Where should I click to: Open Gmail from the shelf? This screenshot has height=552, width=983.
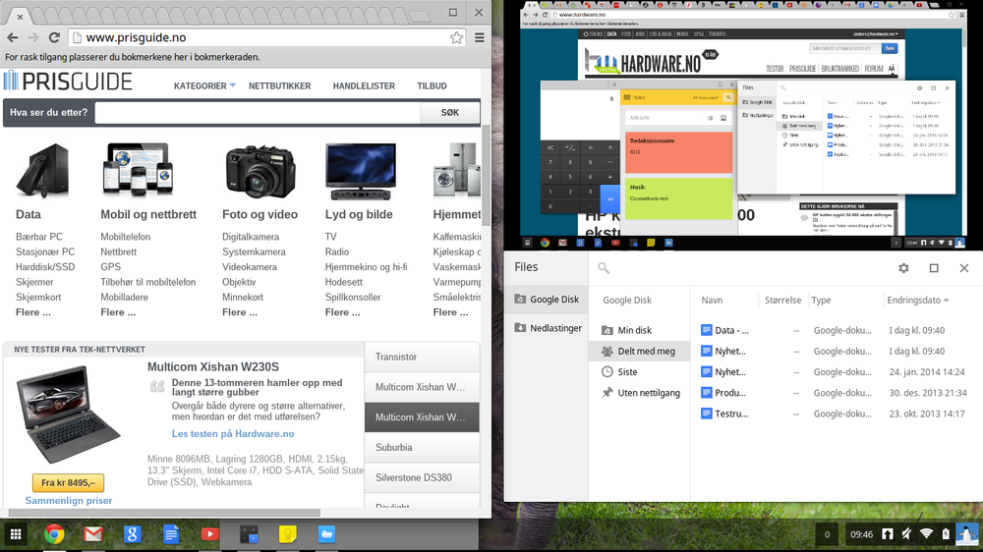point(93,534)
